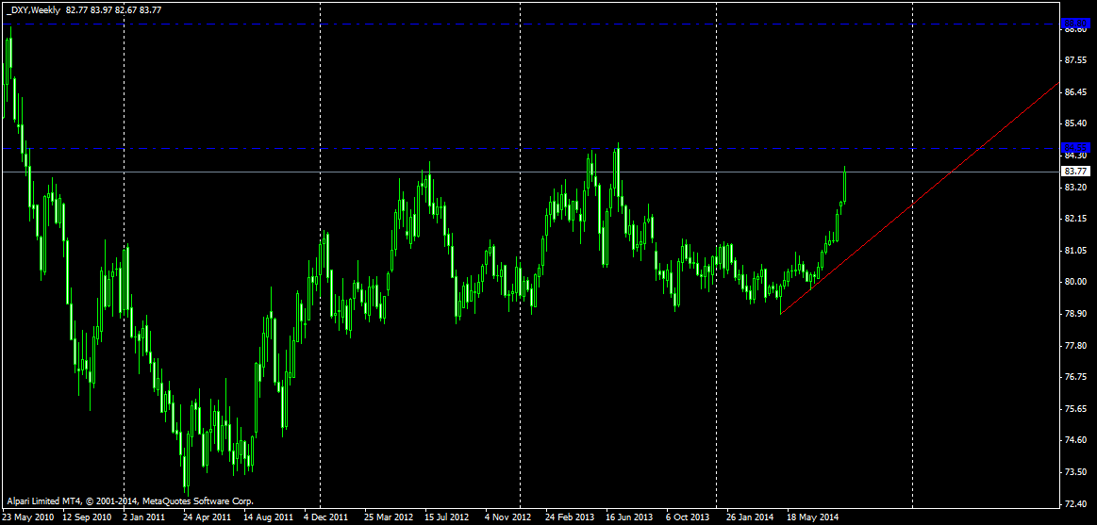The height and width of the screenshot is (525, 1097).
Task: Click the 77.80 price axis label
Action: pos(1074,345)
